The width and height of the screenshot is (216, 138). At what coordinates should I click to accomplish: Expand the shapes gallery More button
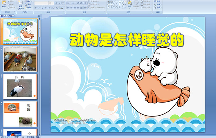tap(125, 7)
